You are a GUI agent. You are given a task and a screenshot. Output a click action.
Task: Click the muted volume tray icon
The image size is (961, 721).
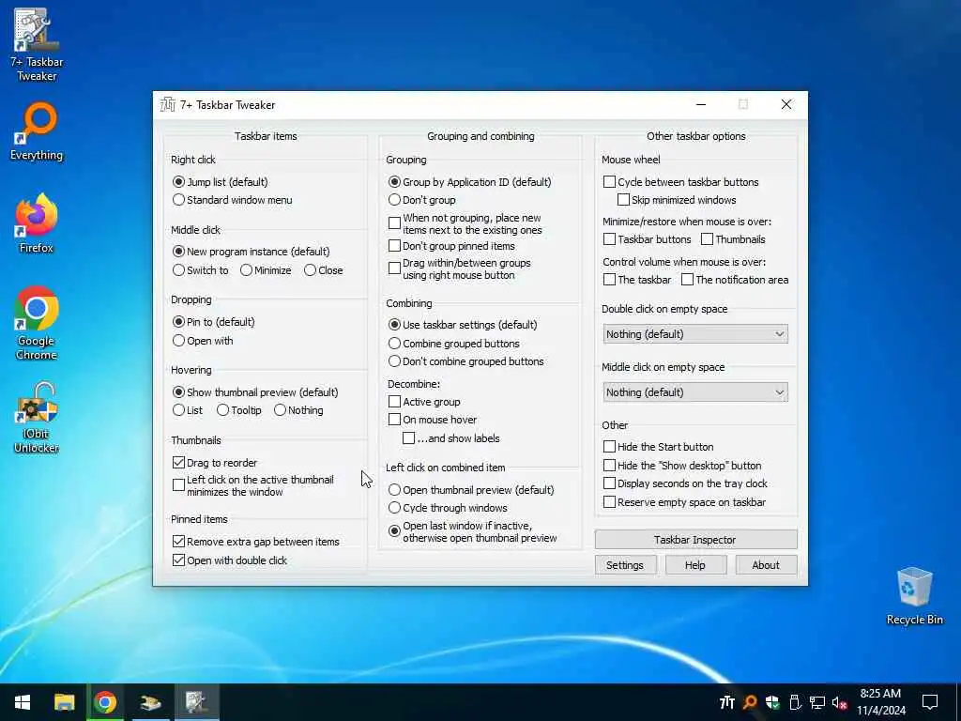click(x=840, y=702)
